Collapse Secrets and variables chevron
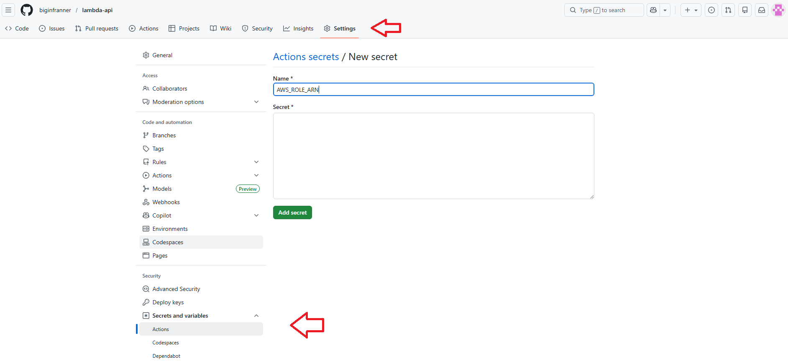The height and width of the screenshot is (364, 788). 256,316
